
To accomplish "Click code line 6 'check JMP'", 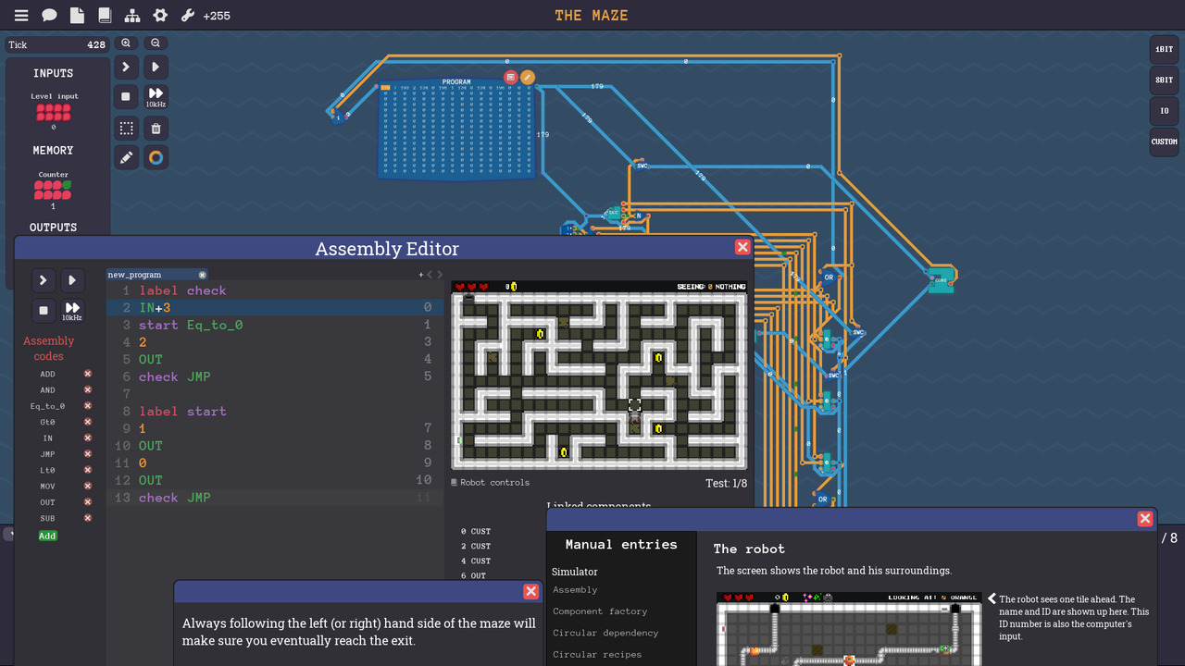I will pyautogui.click(x=174, y=376).
